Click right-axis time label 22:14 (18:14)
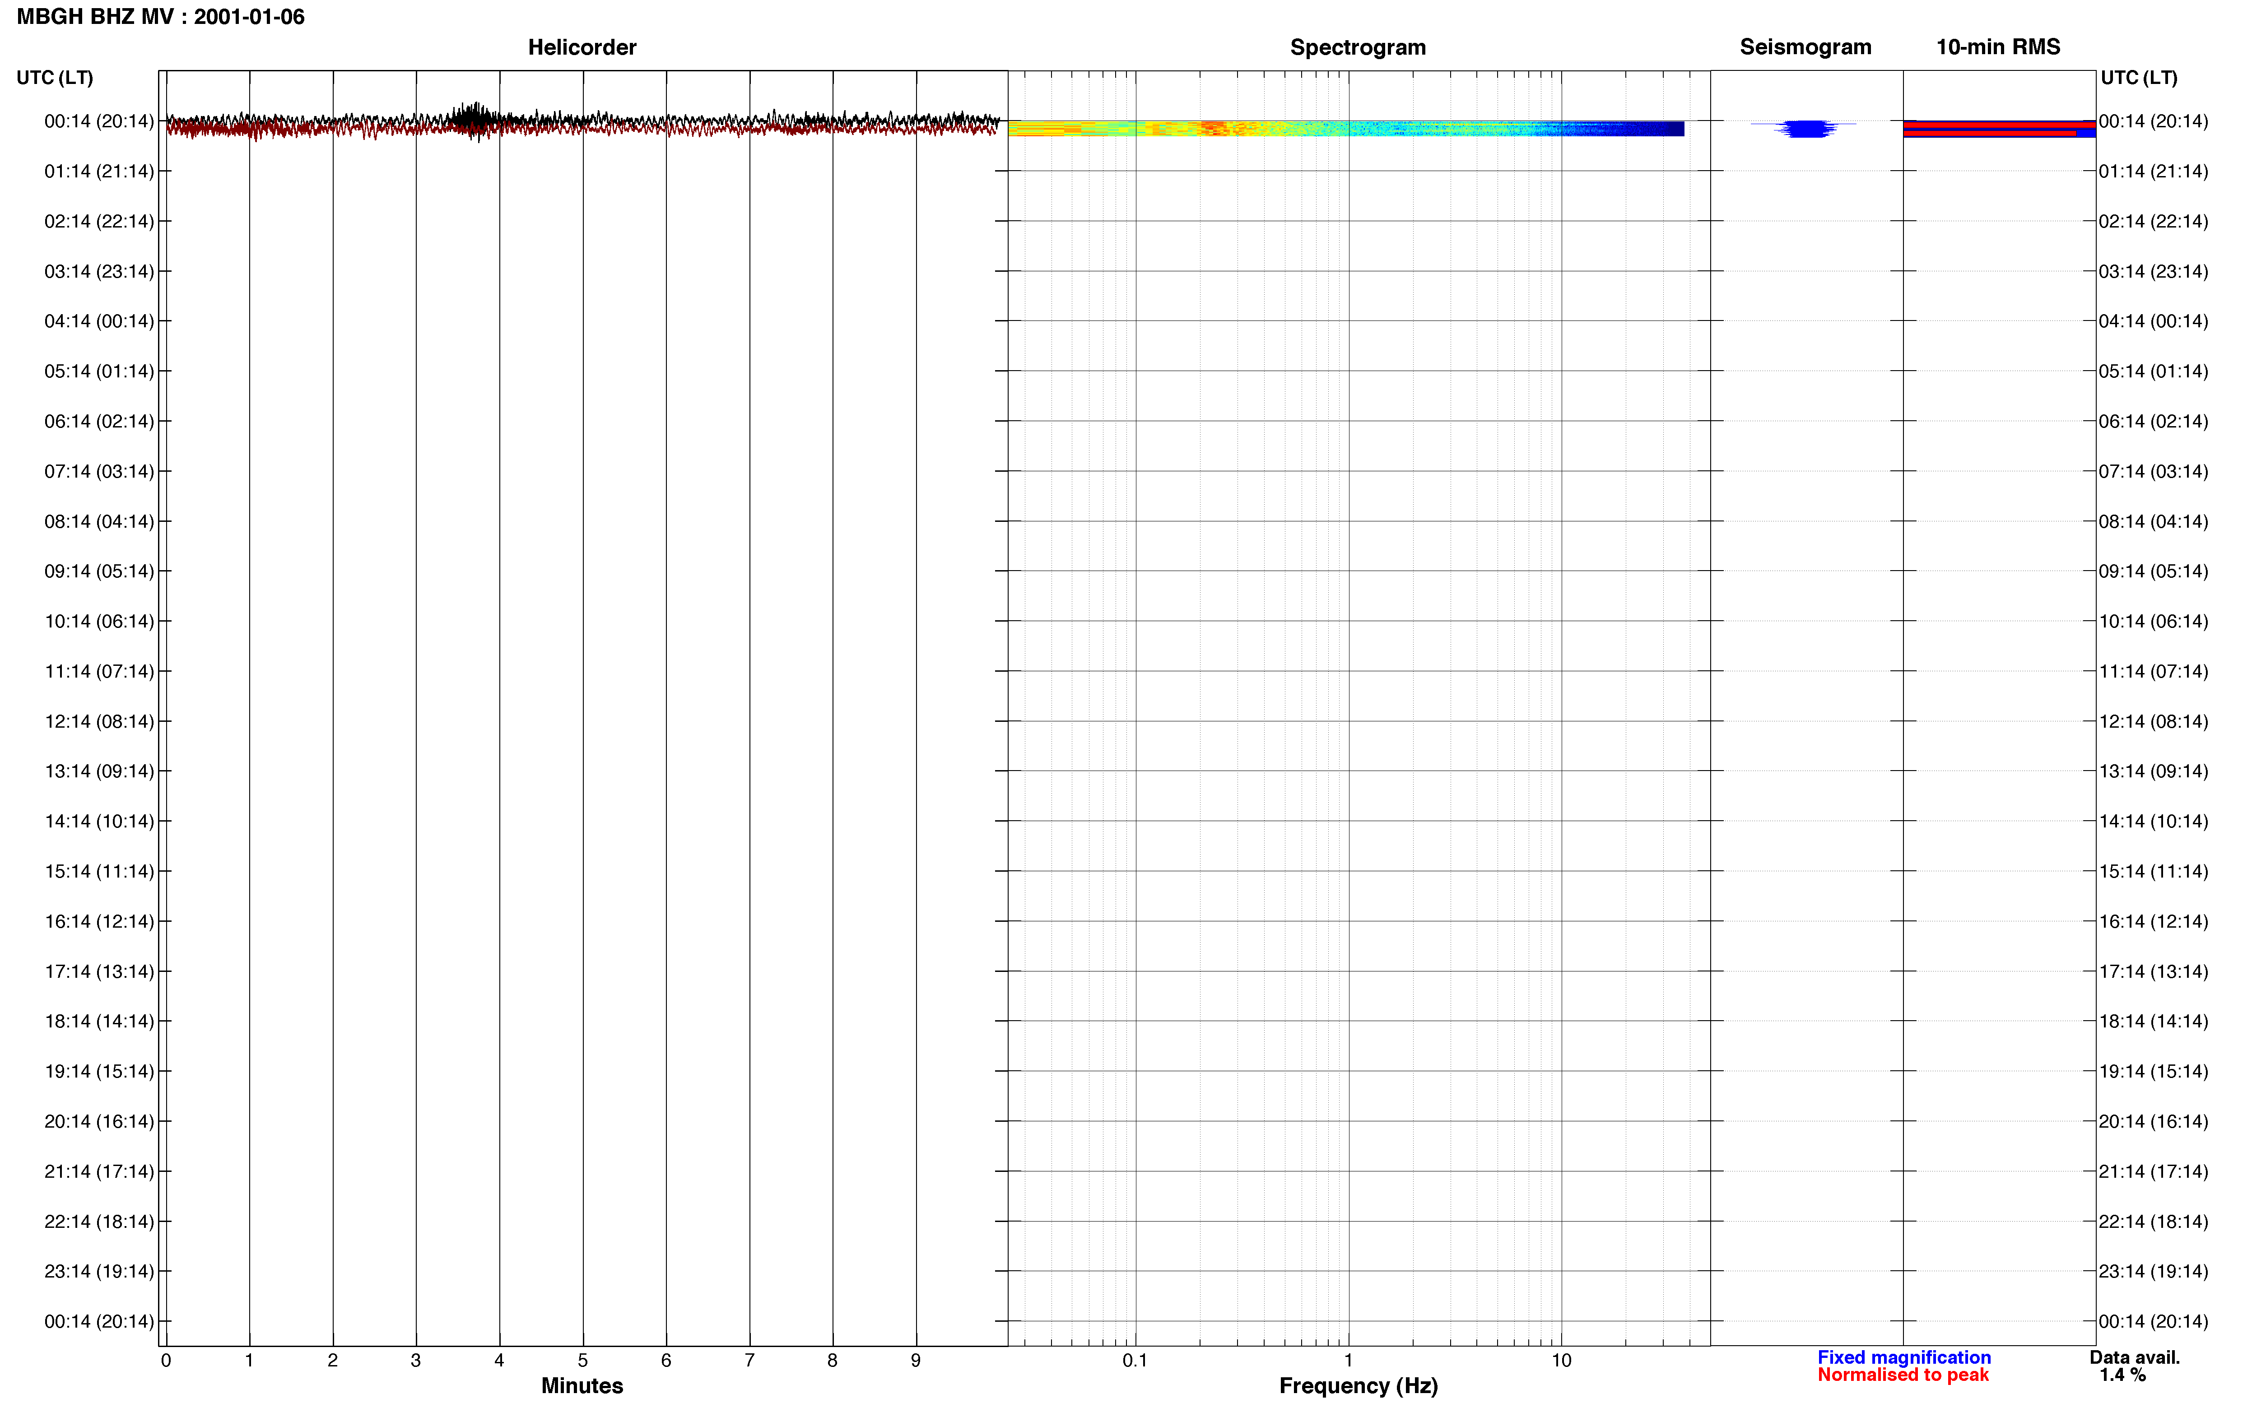 [x=2154, y=1222]
